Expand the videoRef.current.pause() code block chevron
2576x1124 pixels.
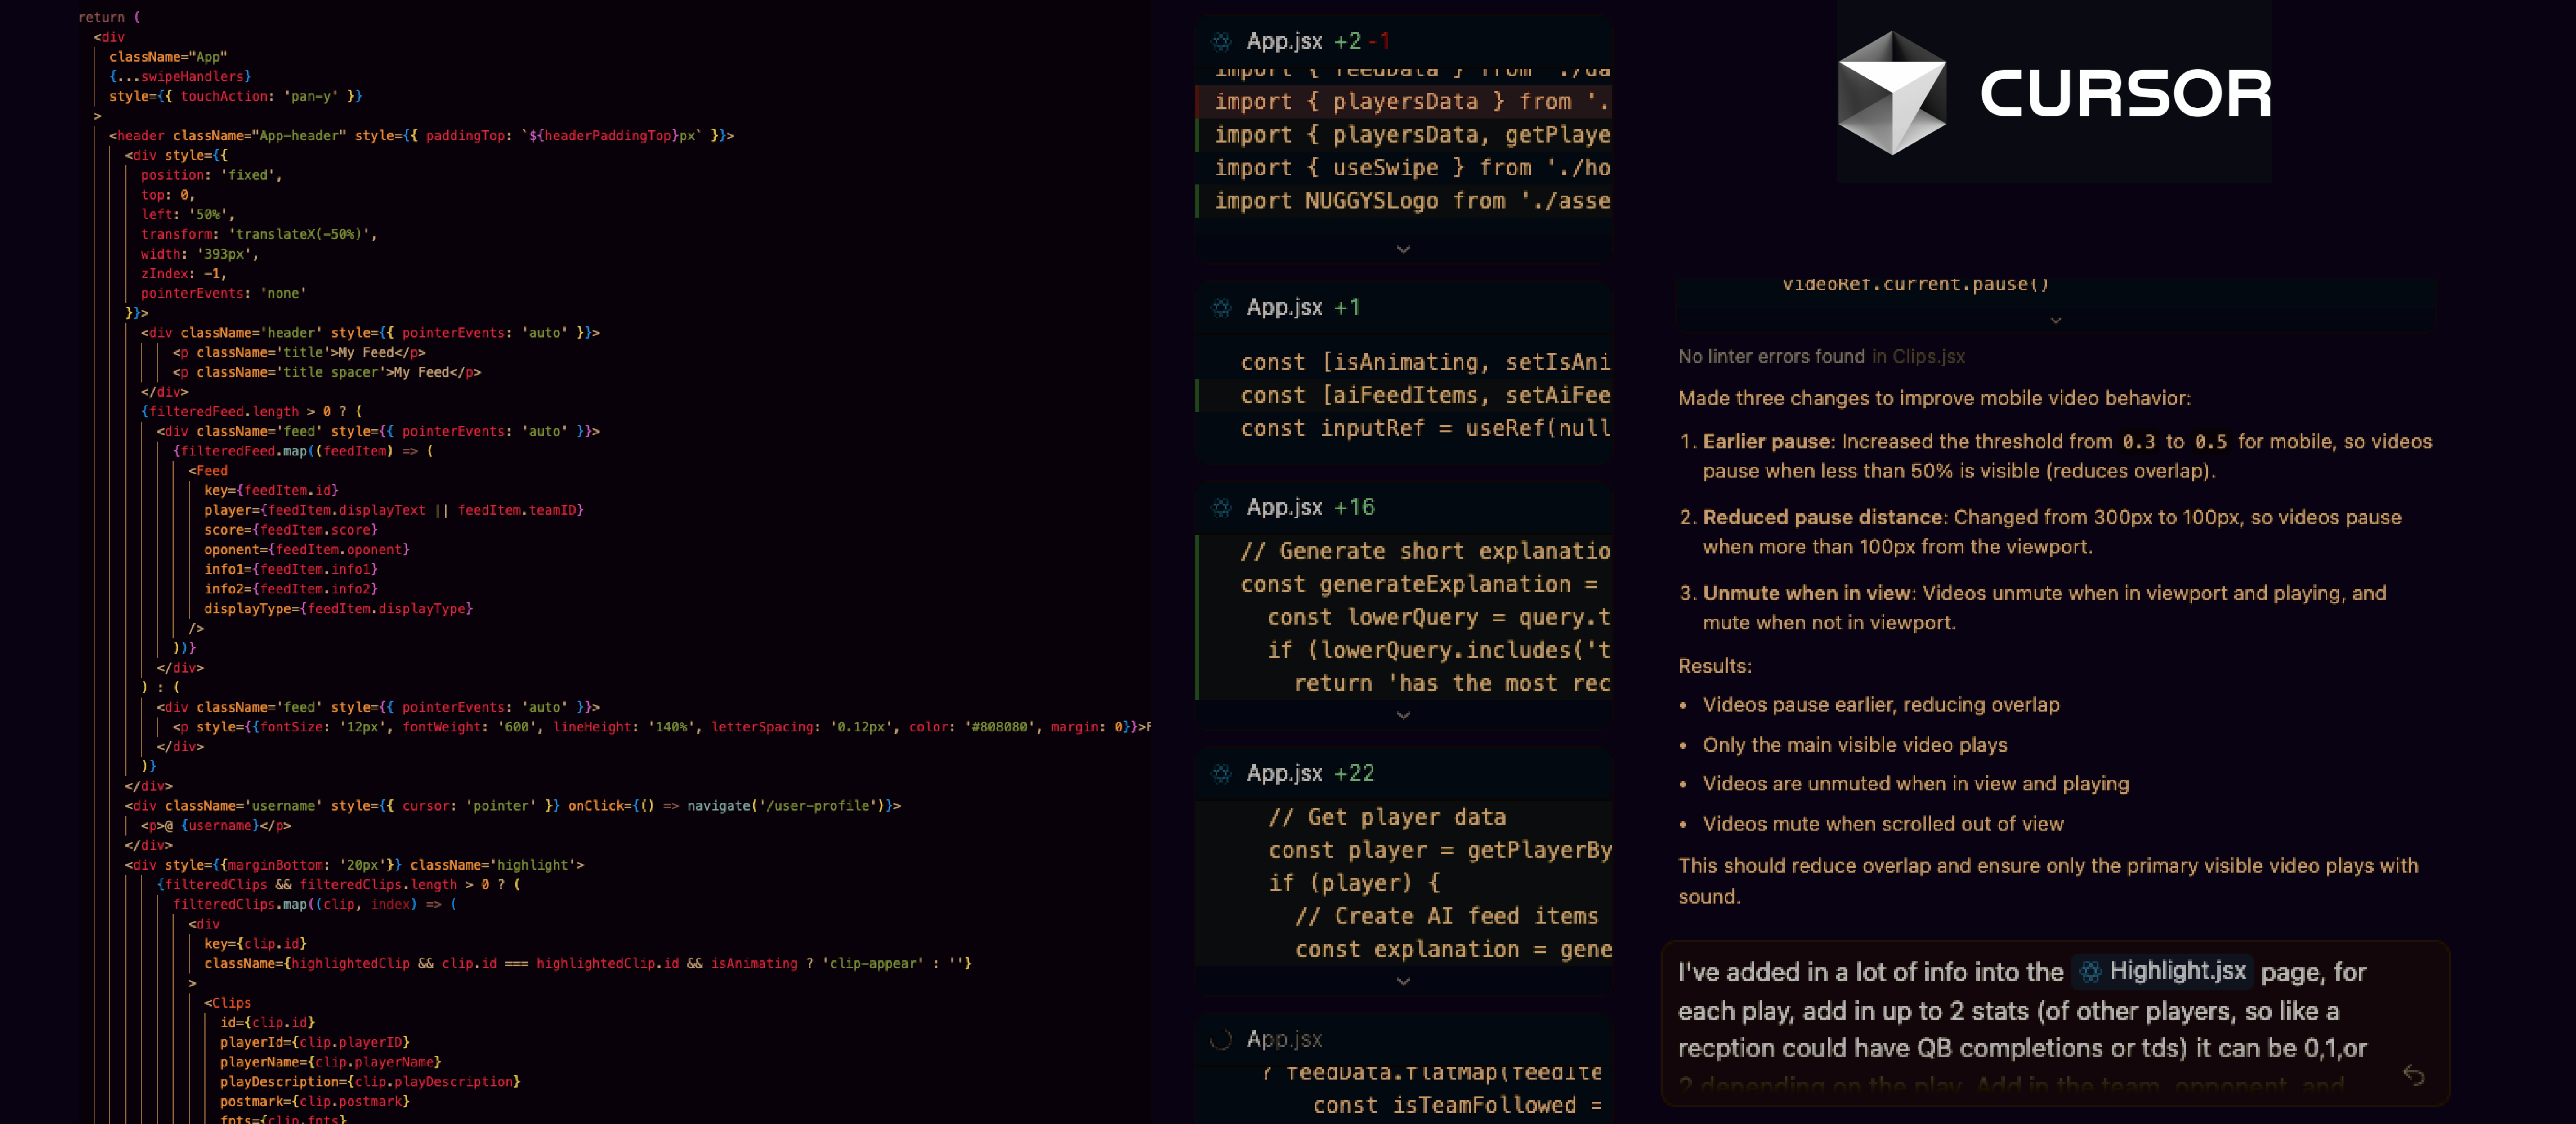click(x=2056, y=321)
